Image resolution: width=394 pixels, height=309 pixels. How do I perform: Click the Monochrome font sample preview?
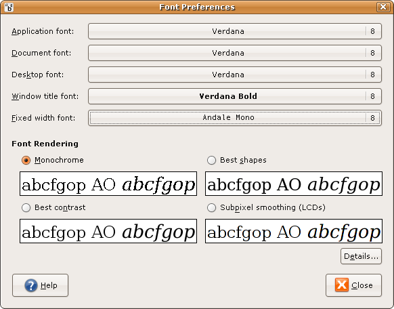click(108, 184)
